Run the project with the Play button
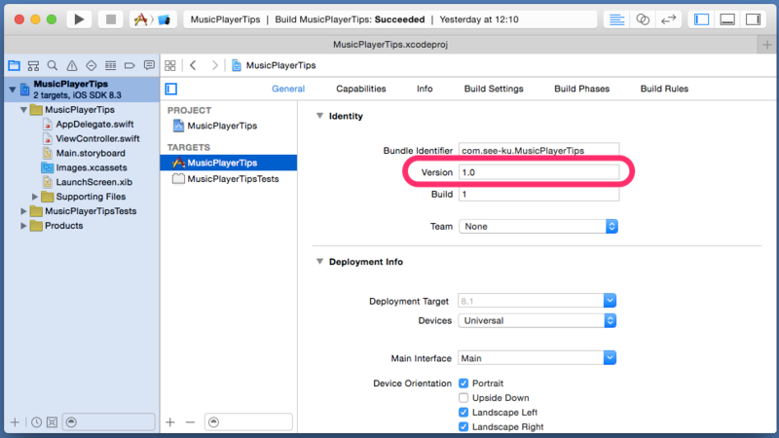This screenshot has height=438, width=779. coord(79,19)
